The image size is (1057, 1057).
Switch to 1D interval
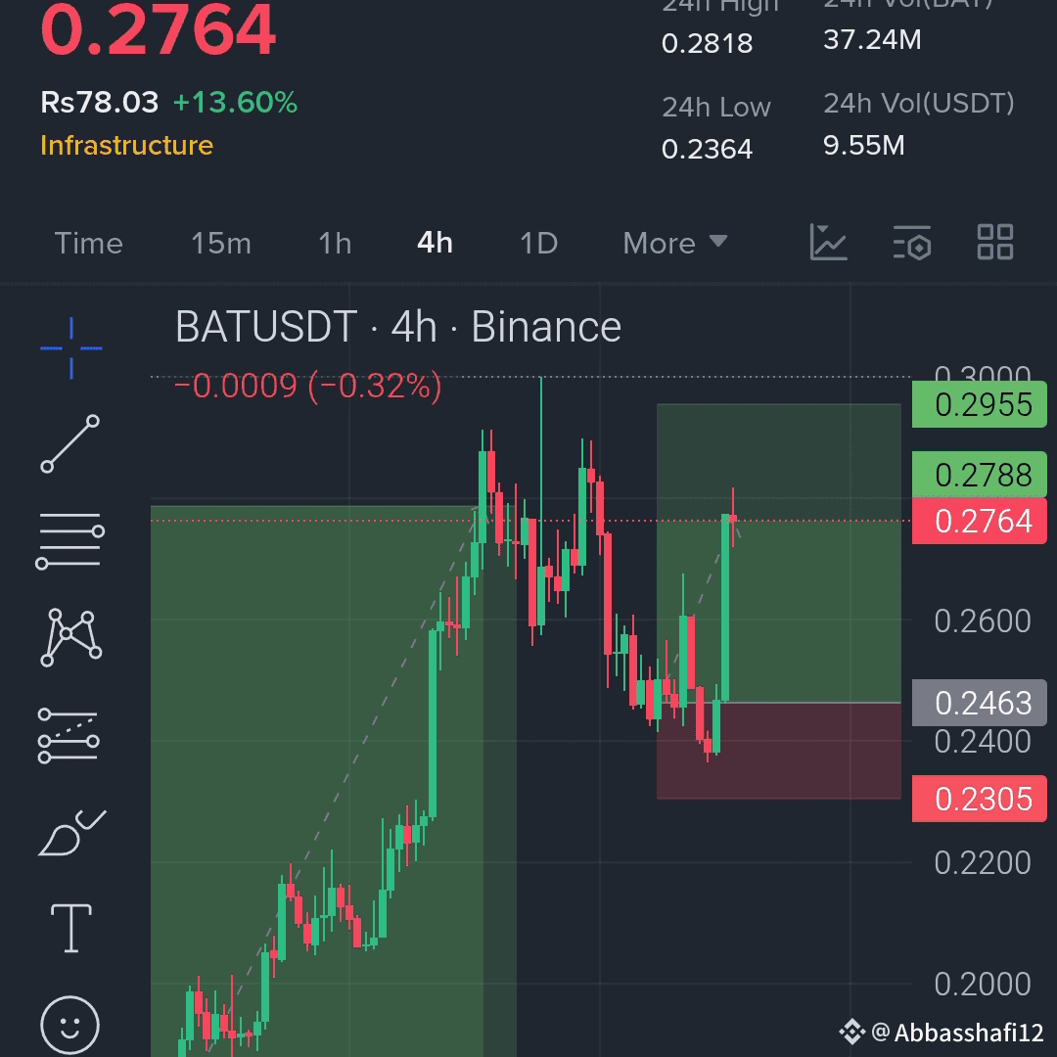(x=538, y=244)
